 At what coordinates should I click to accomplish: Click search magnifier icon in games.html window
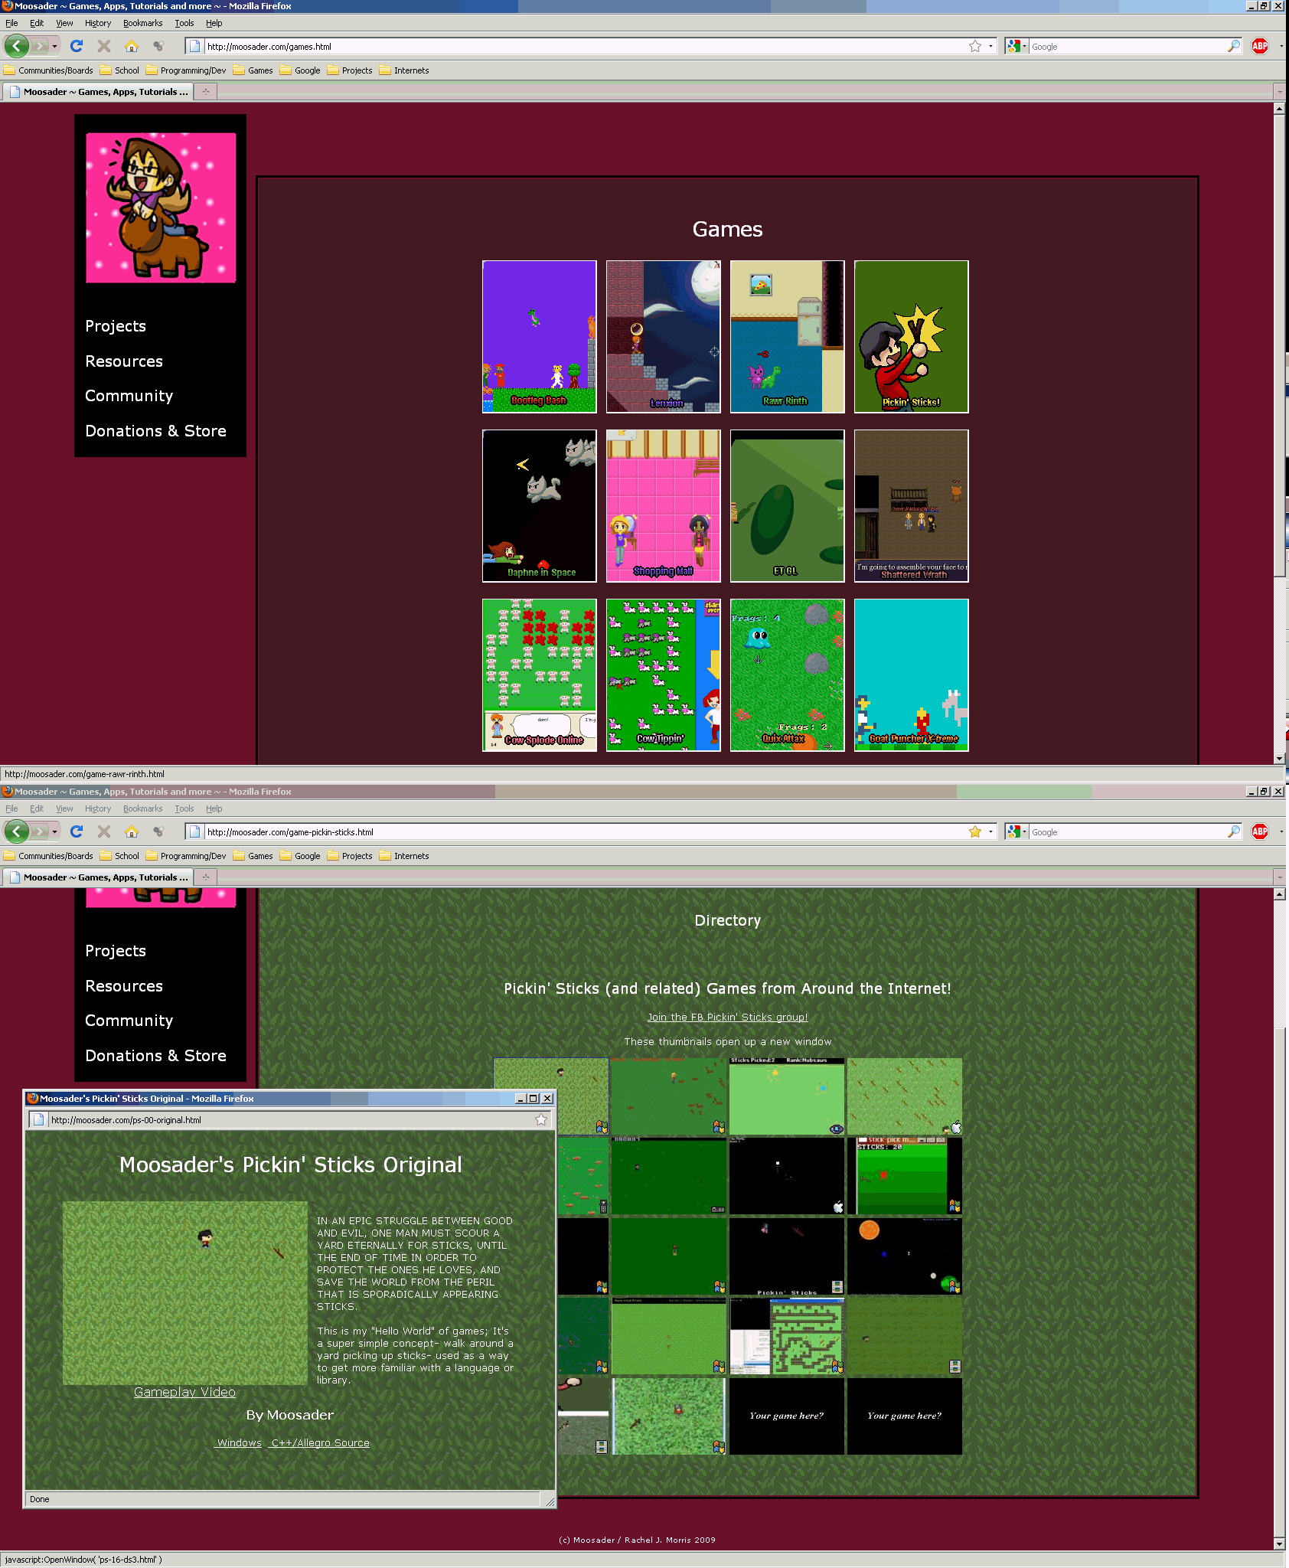[1233, 47]
